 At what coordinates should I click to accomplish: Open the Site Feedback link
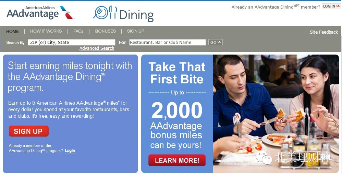click(324, 32)
